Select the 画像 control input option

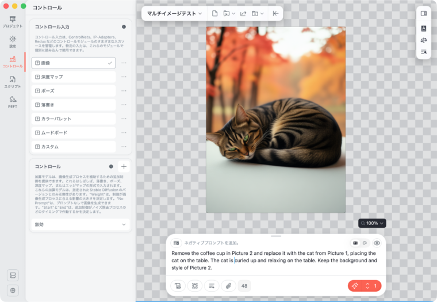pos(73,63)
